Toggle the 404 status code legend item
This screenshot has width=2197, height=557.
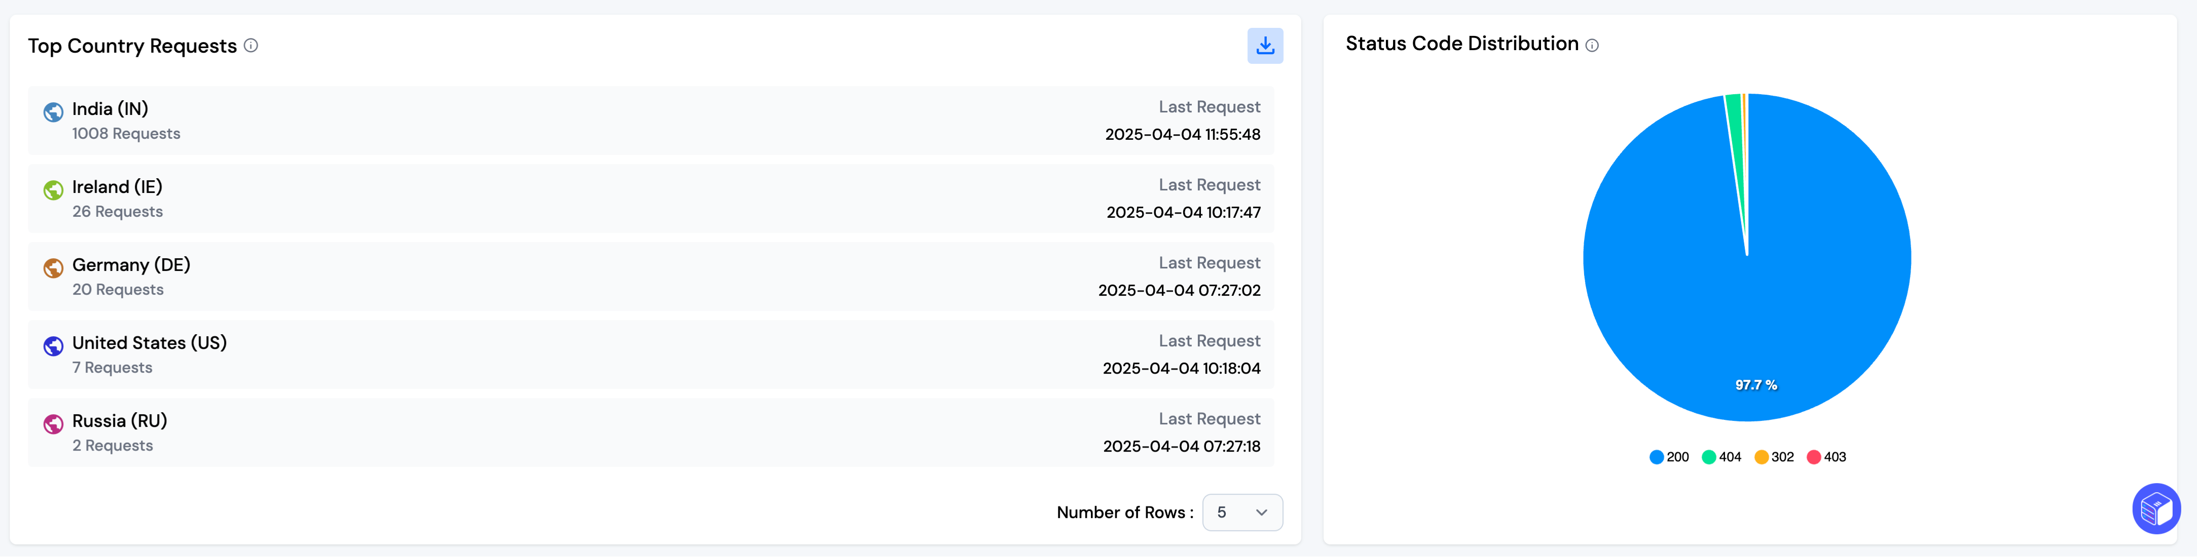click(x=1721, y=457)
